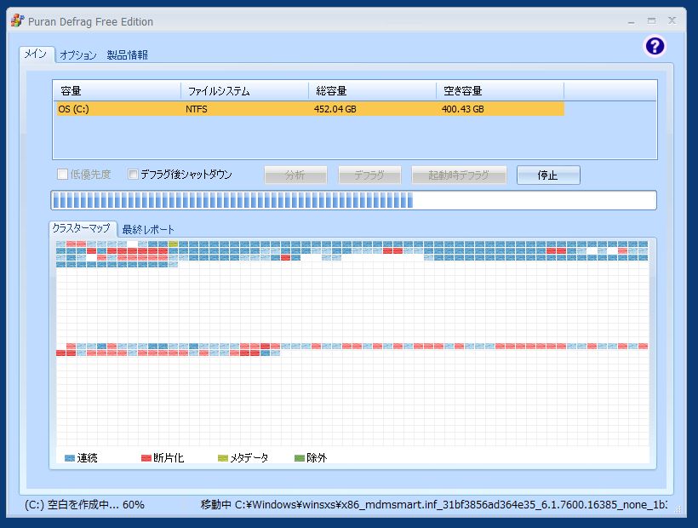Click the 容量 column header
The image size is (698, 528).
117,91
